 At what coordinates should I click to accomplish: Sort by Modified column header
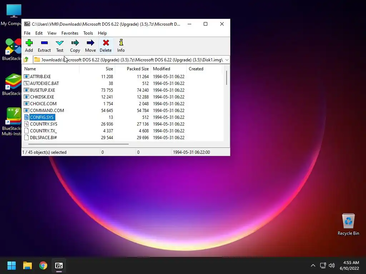tap(169, 69)
